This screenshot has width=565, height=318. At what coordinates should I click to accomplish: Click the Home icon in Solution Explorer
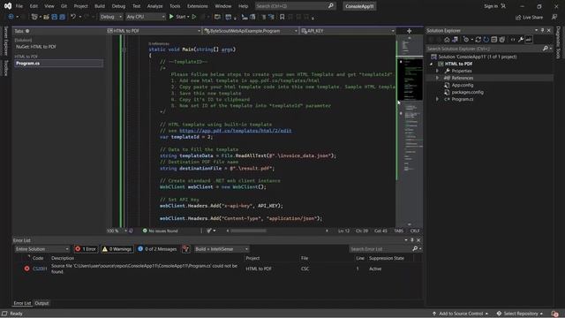[447, 40]
